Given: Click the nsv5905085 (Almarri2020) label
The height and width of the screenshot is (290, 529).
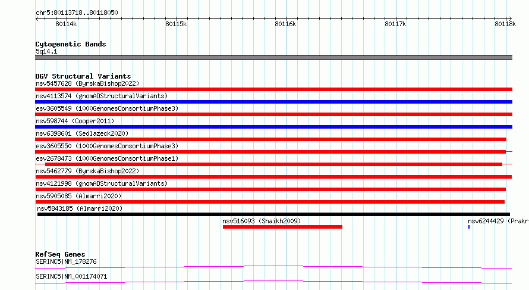Looking at the screenshot, I should [x=78, y=196].
